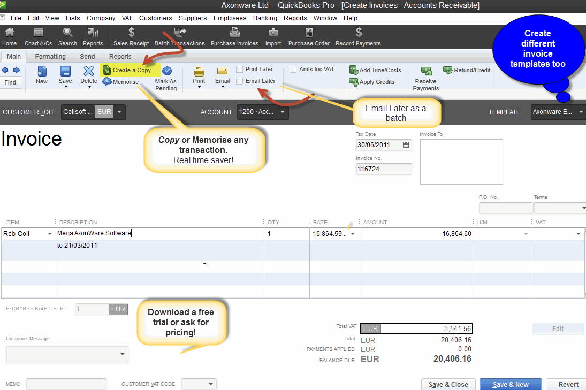Image resolution: width=586 pixels, height=390 pixels.
Task: Click the Revert button
Action: (x=568, y=385)
